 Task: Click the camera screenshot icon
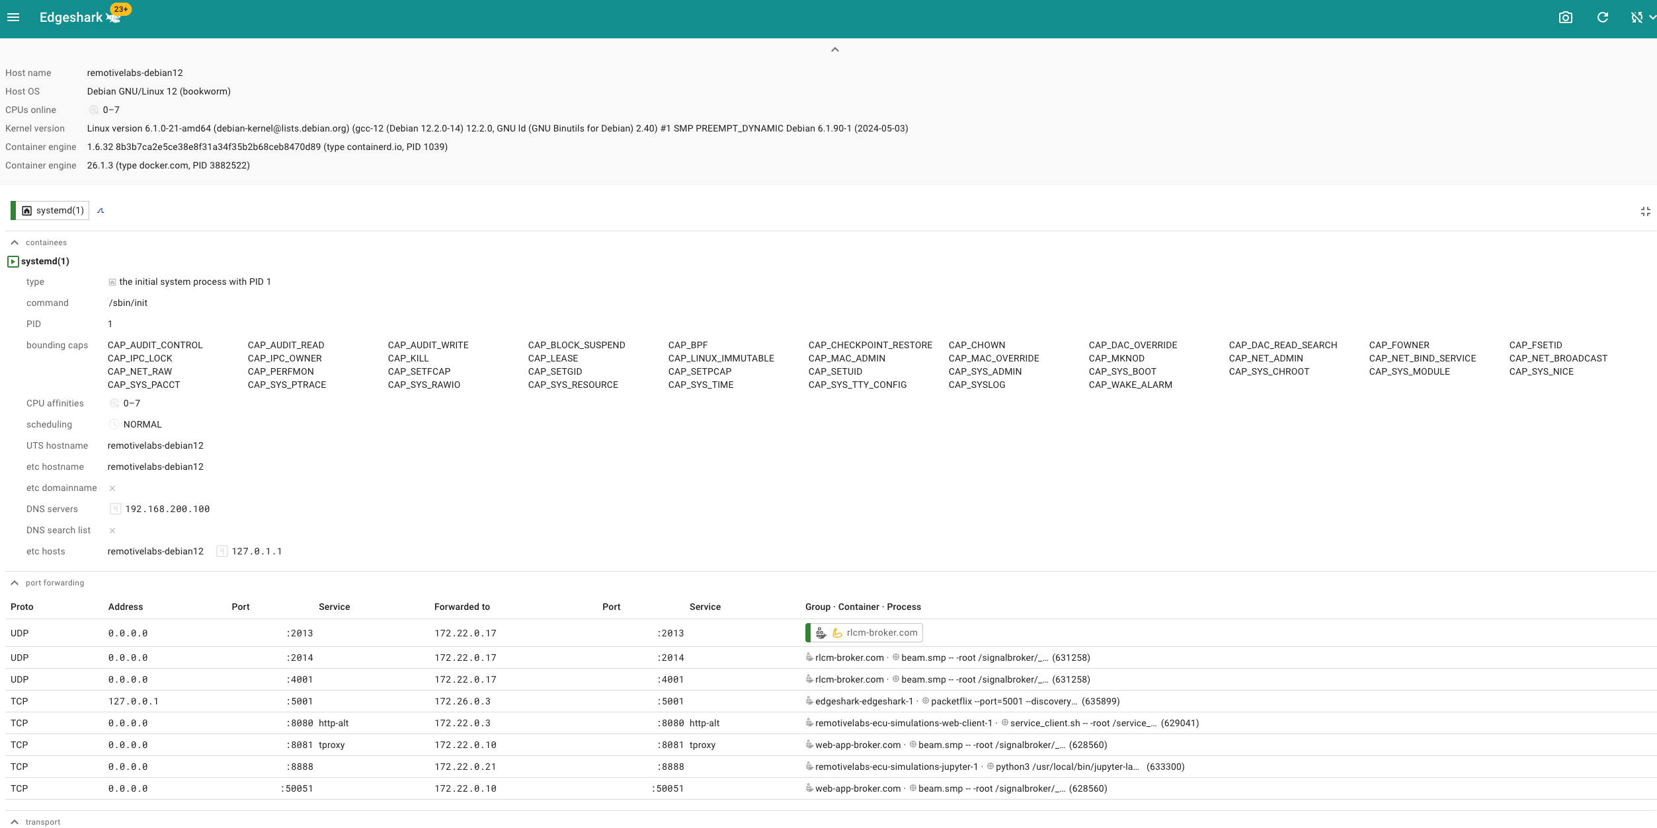(x=1565, y=17)
